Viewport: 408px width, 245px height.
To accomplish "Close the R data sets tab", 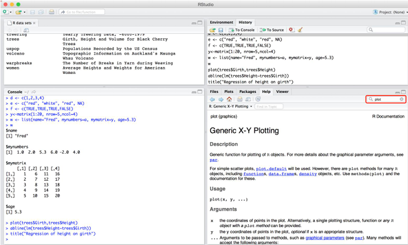I will [34, 23].
